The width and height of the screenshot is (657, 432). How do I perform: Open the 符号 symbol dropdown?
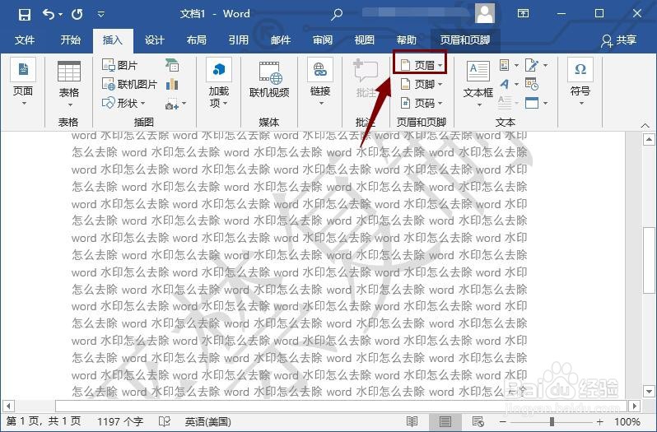tap(580, 81)
